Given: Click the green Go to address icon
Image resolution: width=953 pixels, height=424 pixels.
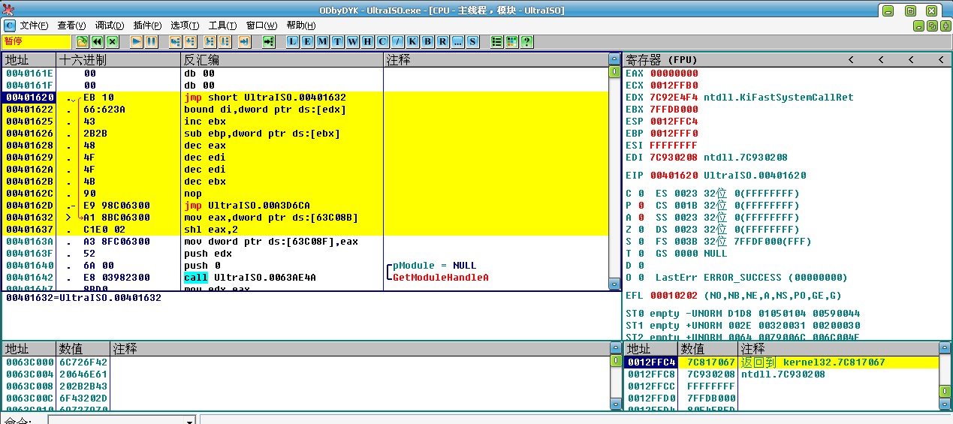Looking at the screenshot, I should click(268, 41).
